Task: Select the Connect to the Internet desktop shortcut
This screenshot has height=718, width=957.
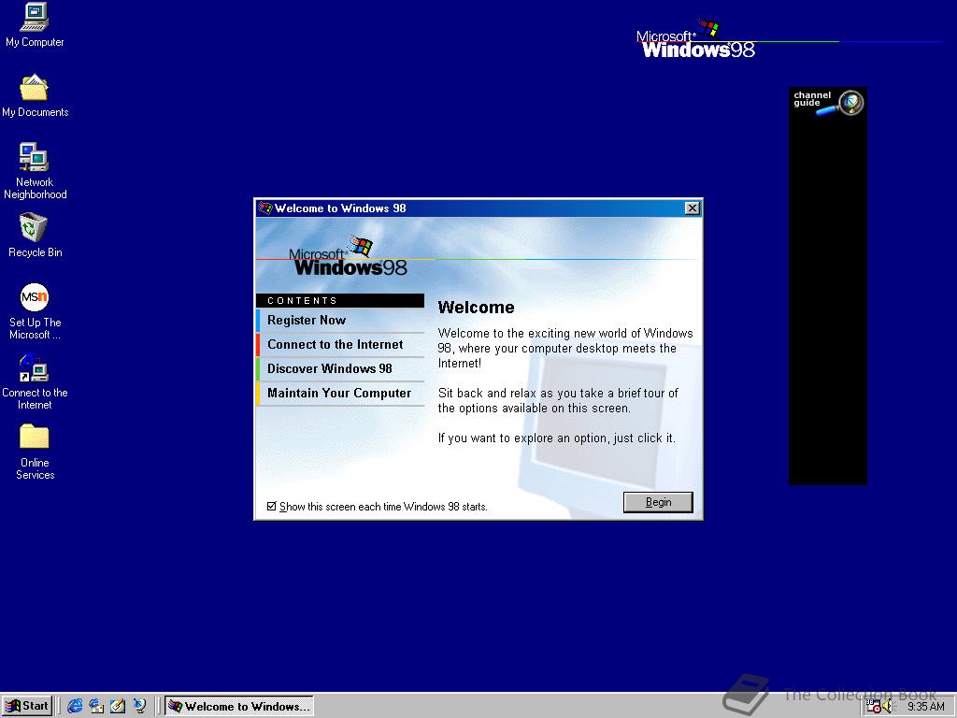Action: click(x=35, y=381)
